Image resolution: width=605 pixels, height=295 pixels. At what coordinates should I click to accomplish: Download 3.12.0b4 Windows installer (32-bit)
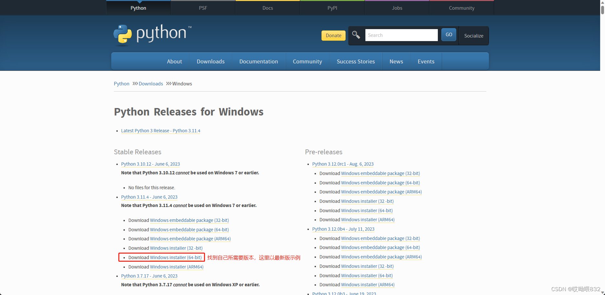pos(367,266)
